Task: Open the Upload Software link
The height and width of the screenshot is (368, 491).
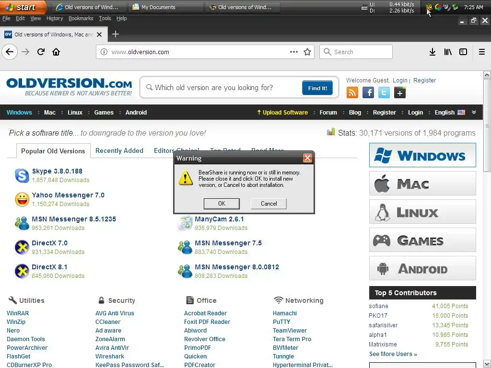Action: pyautogui.click(x=282, y=112)
